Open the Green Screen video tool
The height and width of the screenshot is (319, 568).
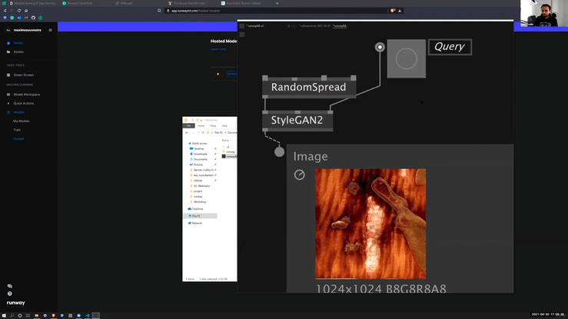tap(23, 75)
